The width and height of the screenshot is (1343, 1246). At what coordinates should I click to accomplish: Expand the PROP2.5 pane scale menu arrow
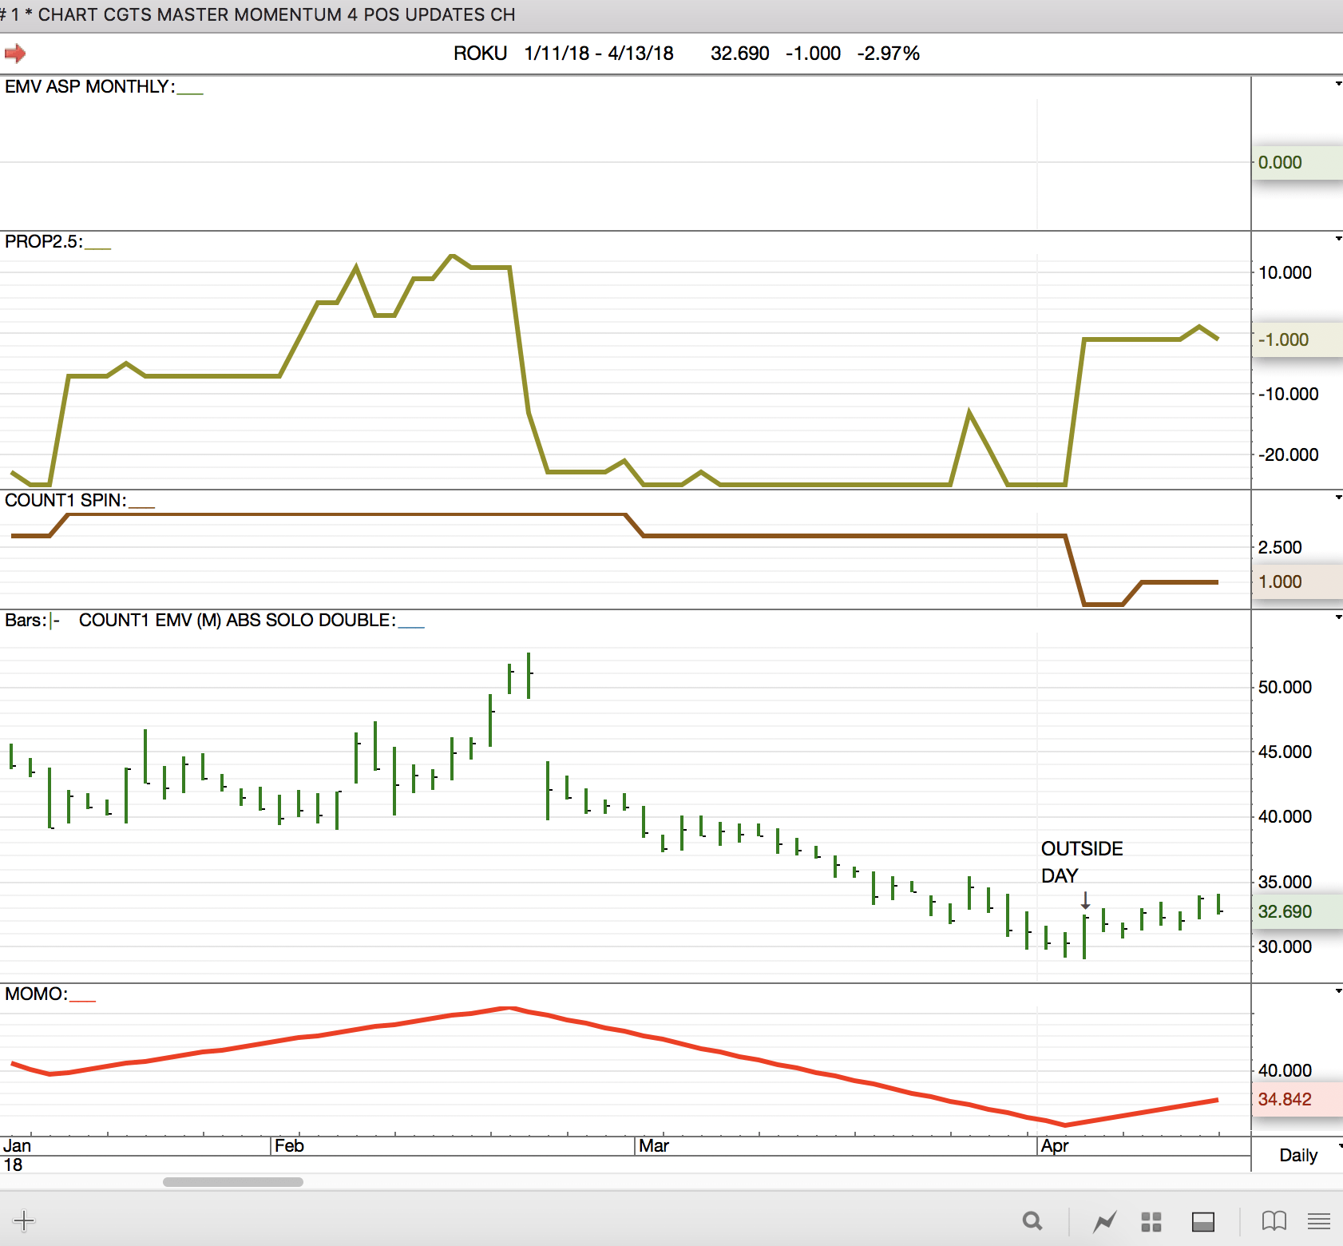tap(1338, 239)
